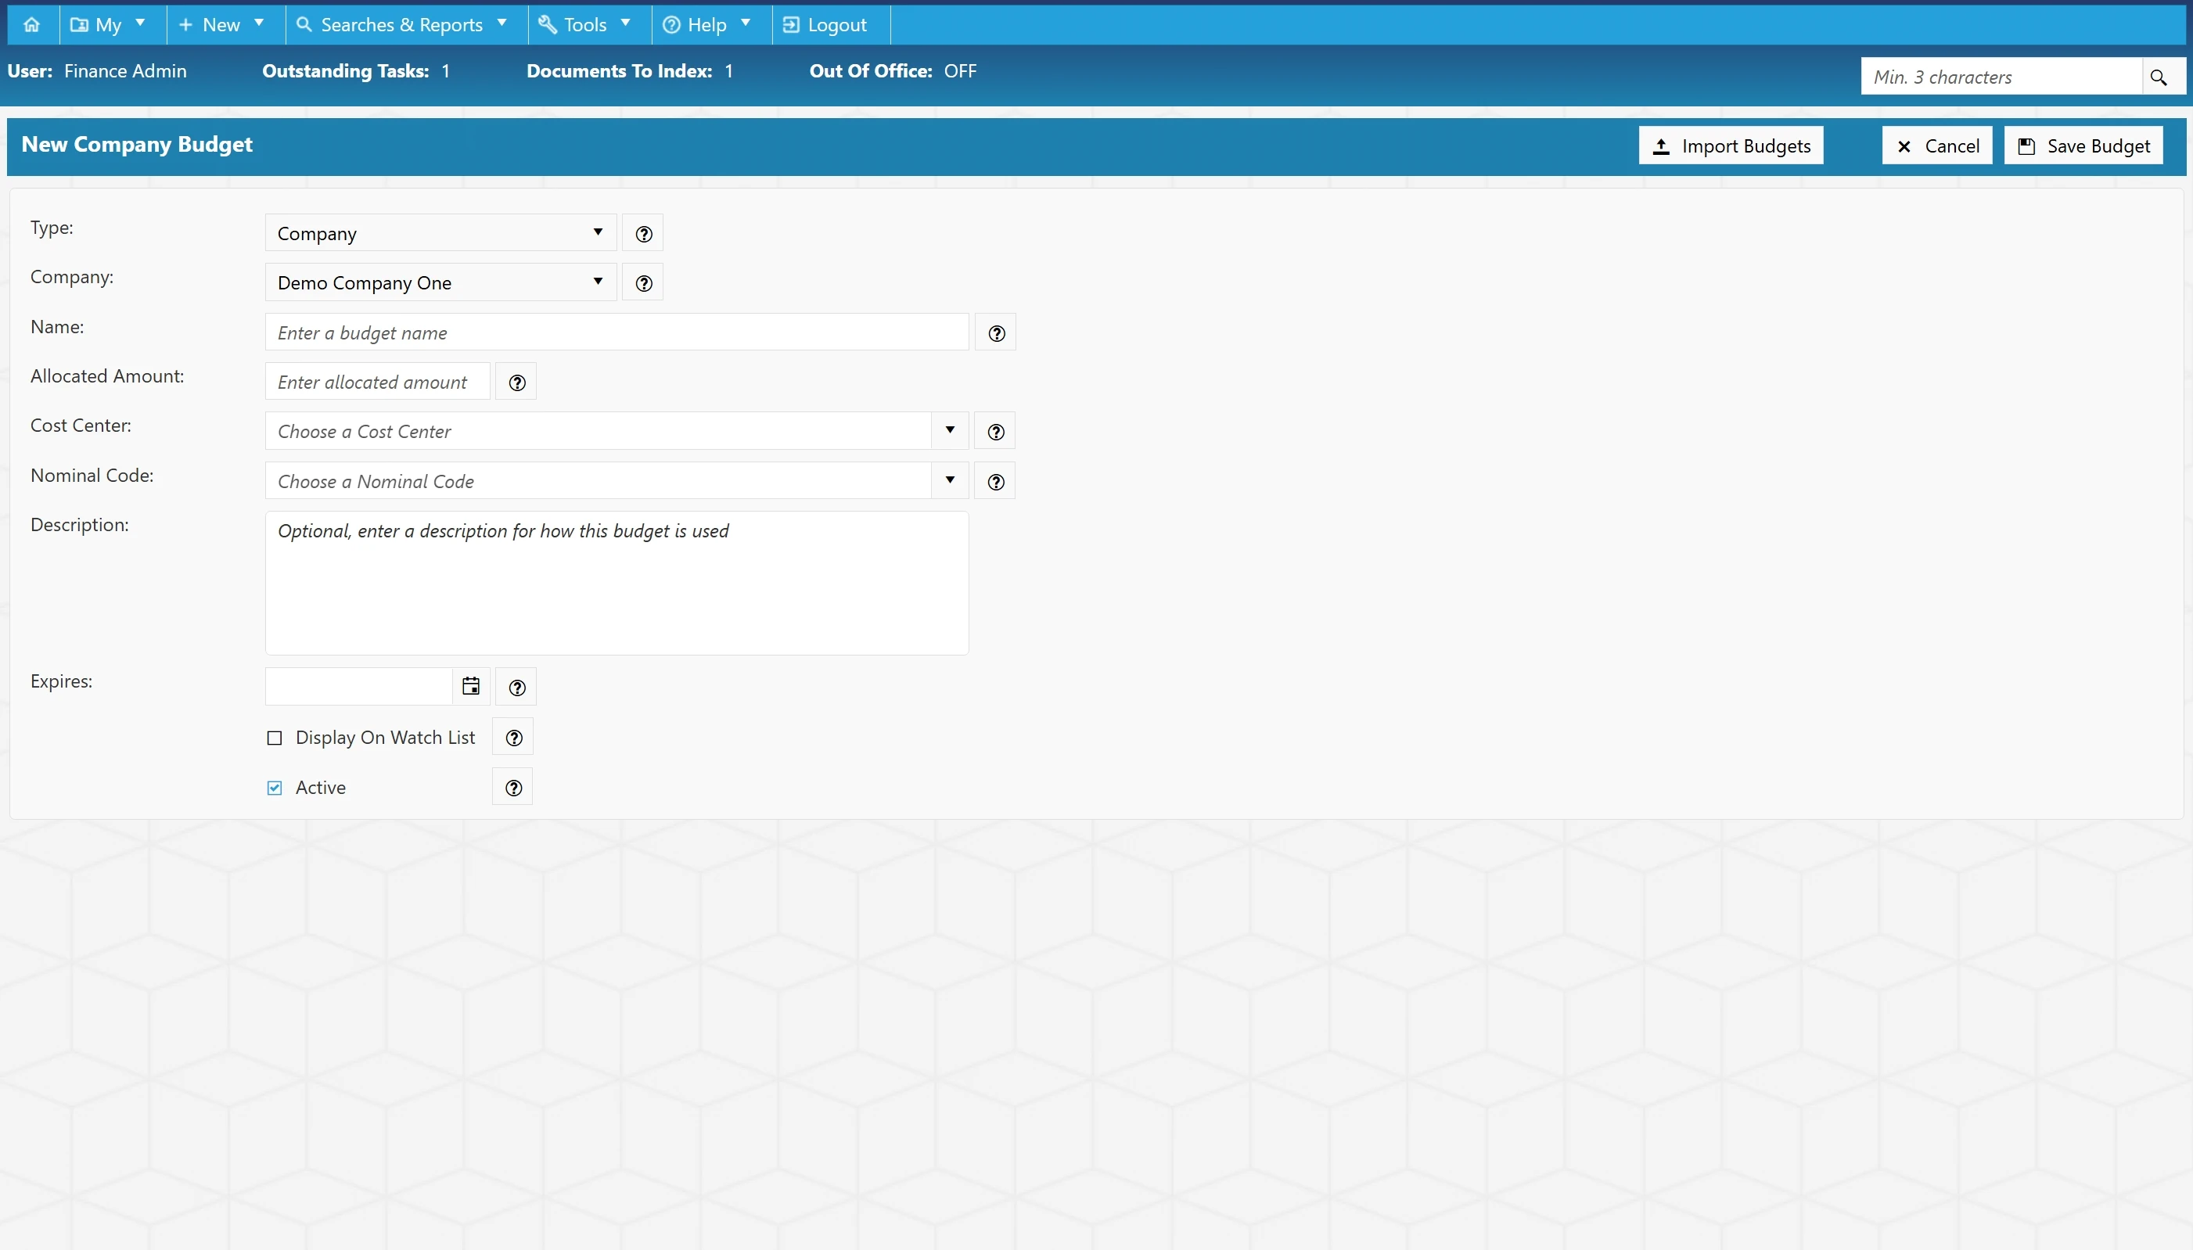Focus the budget Name input field
2193x1250 pixels.
point(617,332)
